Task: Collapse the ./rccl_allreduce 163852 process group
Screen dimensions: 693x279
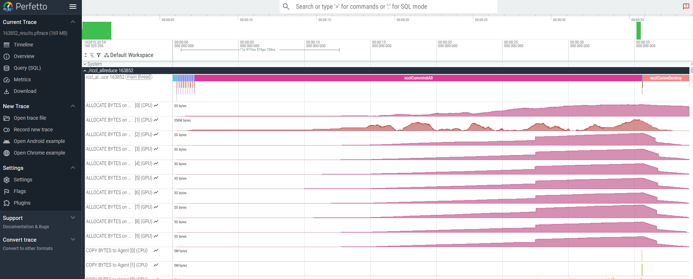Action: pos(85,71)
